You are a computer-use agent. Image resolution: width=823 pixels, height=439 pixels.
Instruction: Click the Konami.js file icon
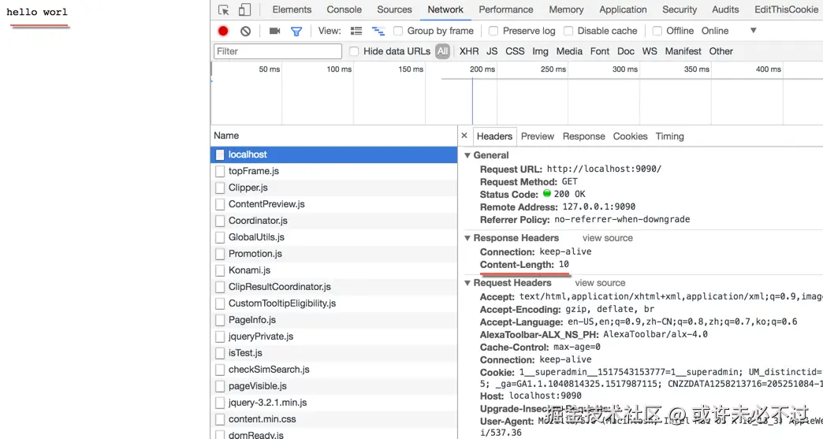(x=220, y=270)
